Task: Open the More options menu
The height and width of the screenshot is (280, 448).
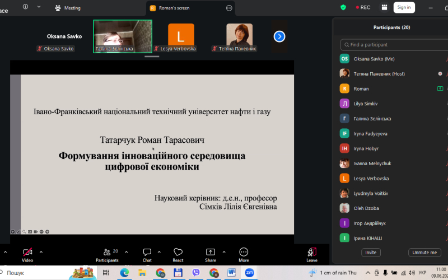Action: [244, 255]
